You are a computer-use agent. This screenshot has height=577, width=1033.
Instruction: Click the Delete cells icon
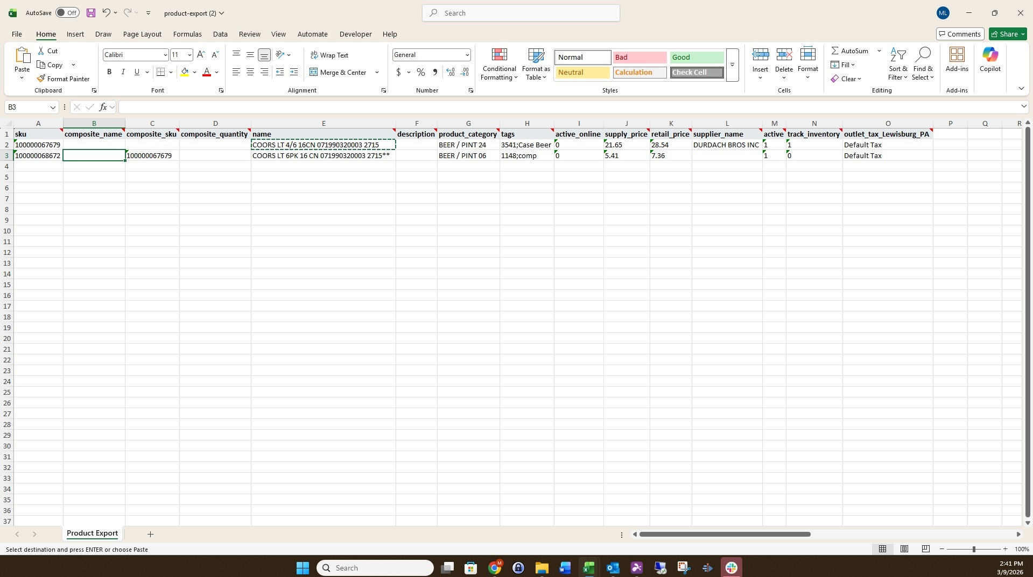(x=784, y=55)
